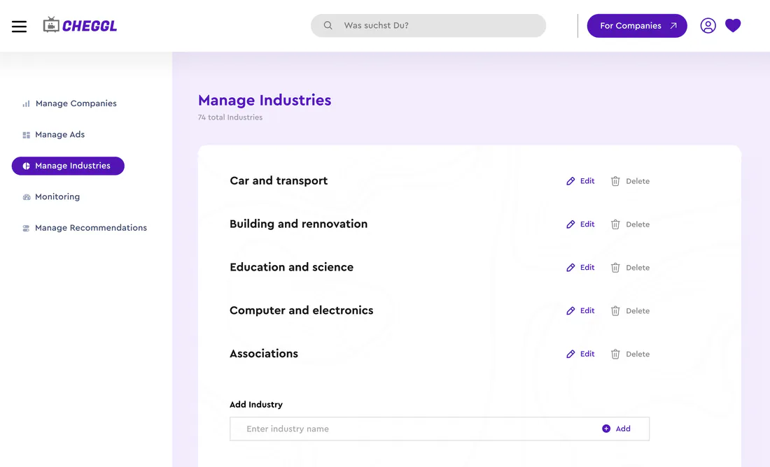770x467 pixels.
Task: Select 'Building and rennovation' text
Action: (x=299, y=224)
